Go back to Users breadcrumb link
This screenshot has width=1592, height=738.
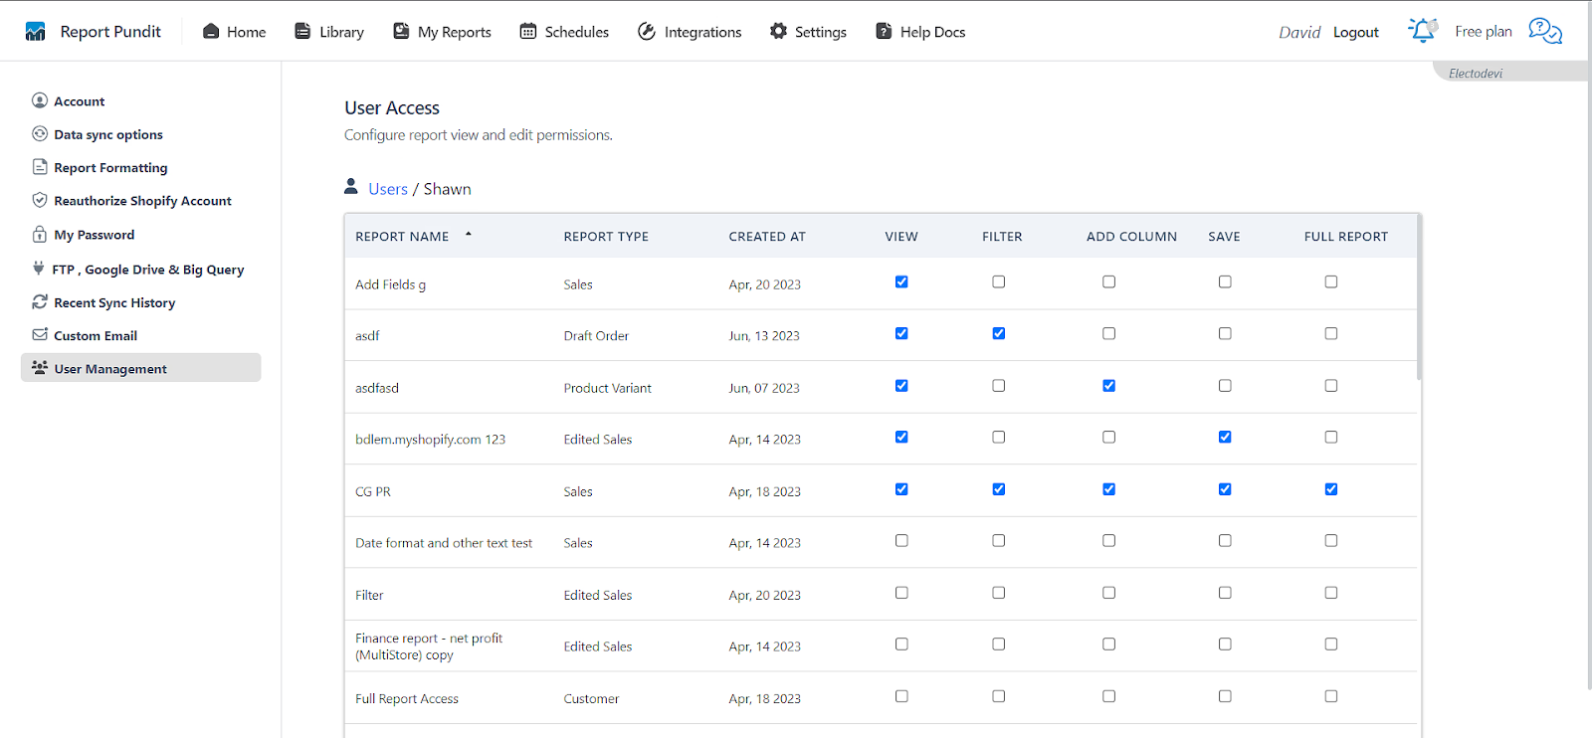[x=388, y=189]
